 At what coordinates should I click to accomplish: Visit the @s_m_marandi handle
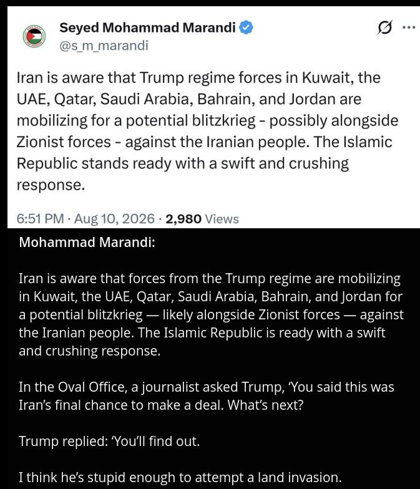tap(104, 46)
